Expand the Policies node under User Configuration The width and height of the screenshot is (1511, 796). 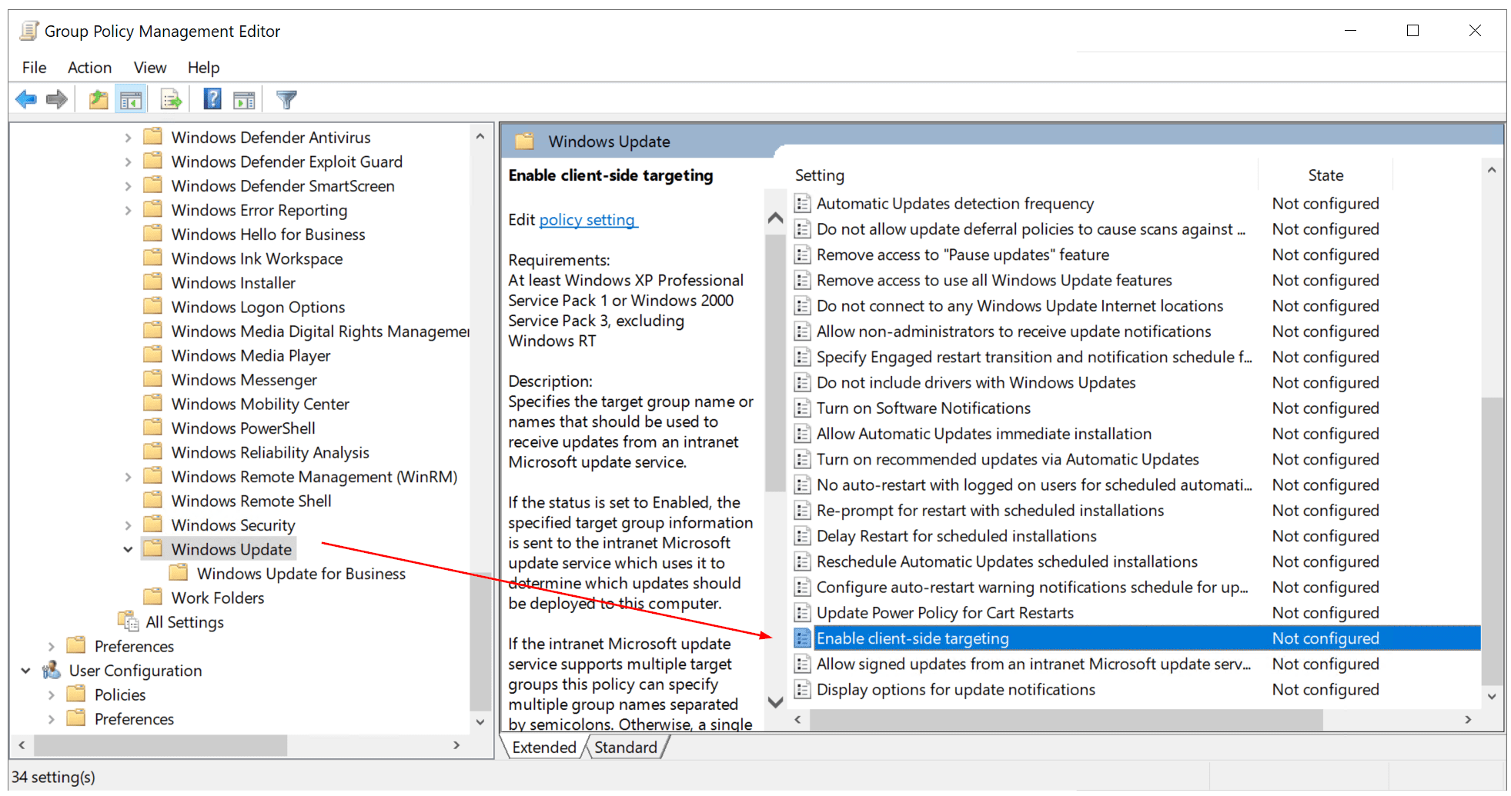(51, 695)
